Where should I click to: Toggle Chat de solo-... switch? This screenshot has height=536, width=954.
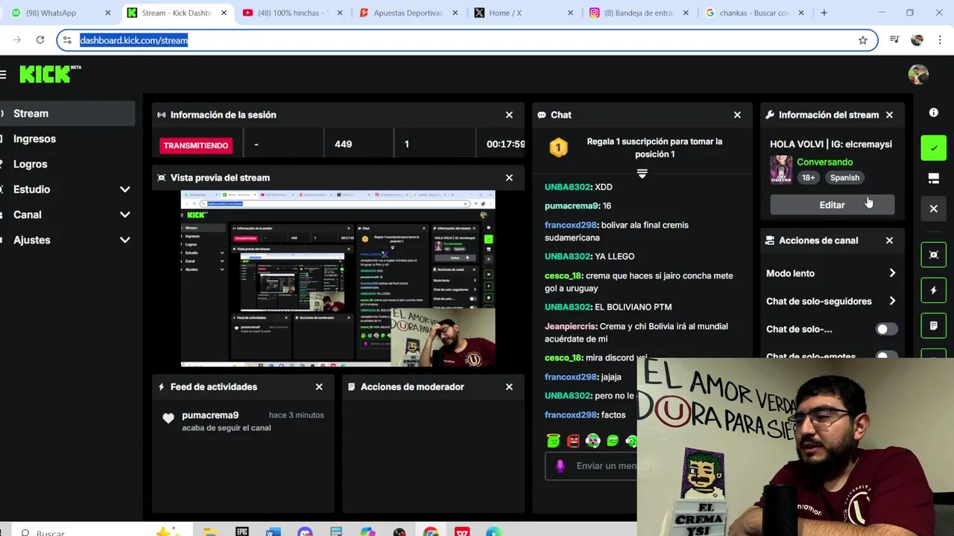[x=885, y=329]
